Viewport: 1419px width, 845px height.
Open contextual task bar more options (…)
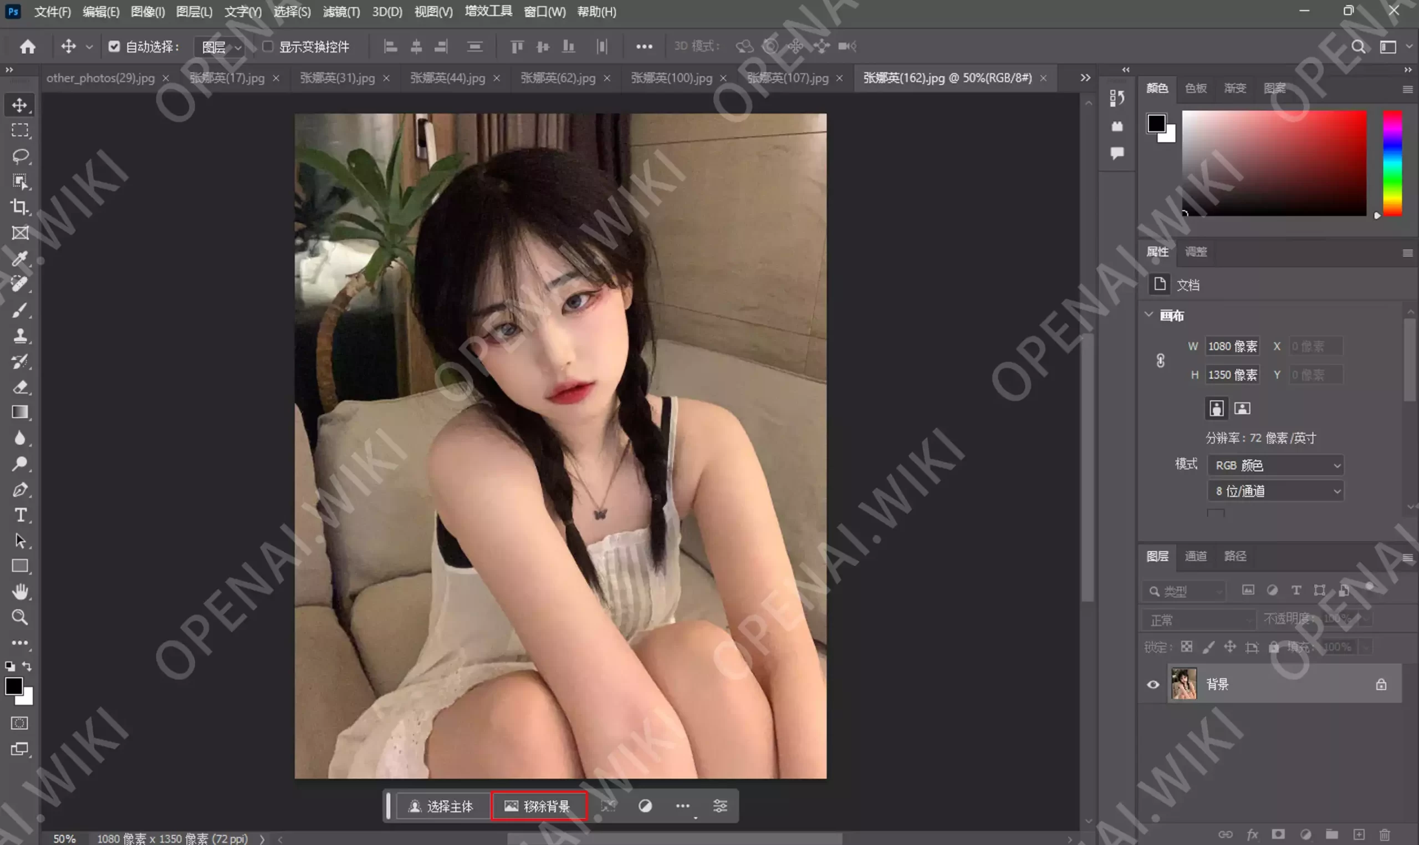click(x=682, y=806)
